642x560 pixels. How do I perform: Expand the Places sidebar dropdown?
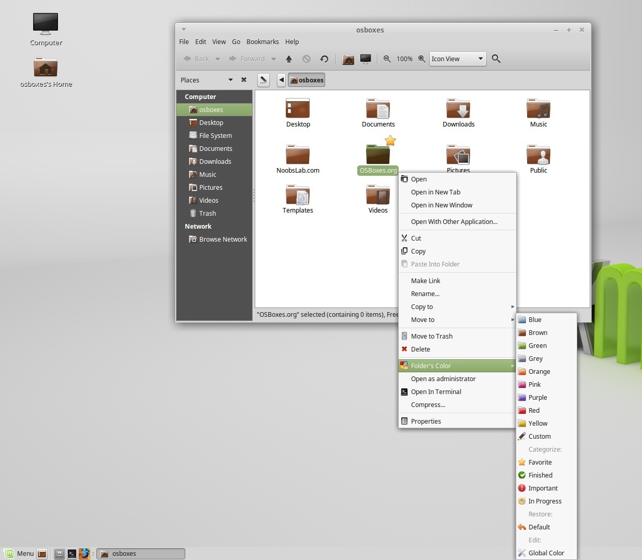(x=231, y=80)
